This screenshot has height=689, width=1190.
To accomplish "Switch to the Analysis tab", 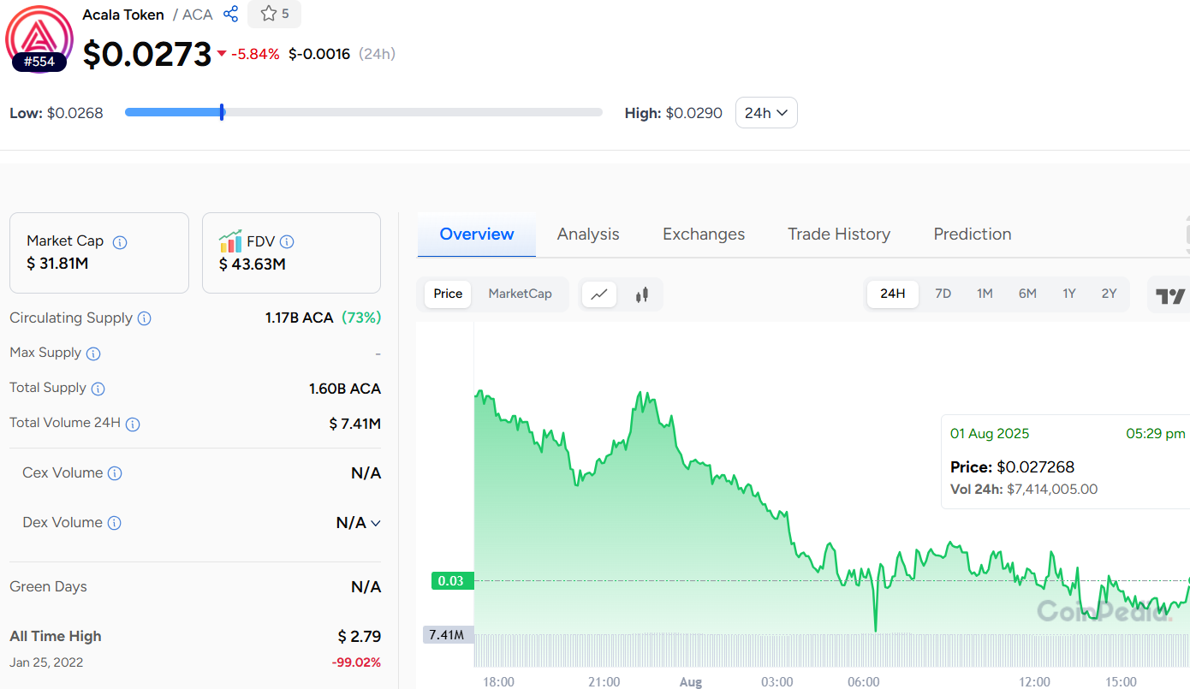I will 588,235.
